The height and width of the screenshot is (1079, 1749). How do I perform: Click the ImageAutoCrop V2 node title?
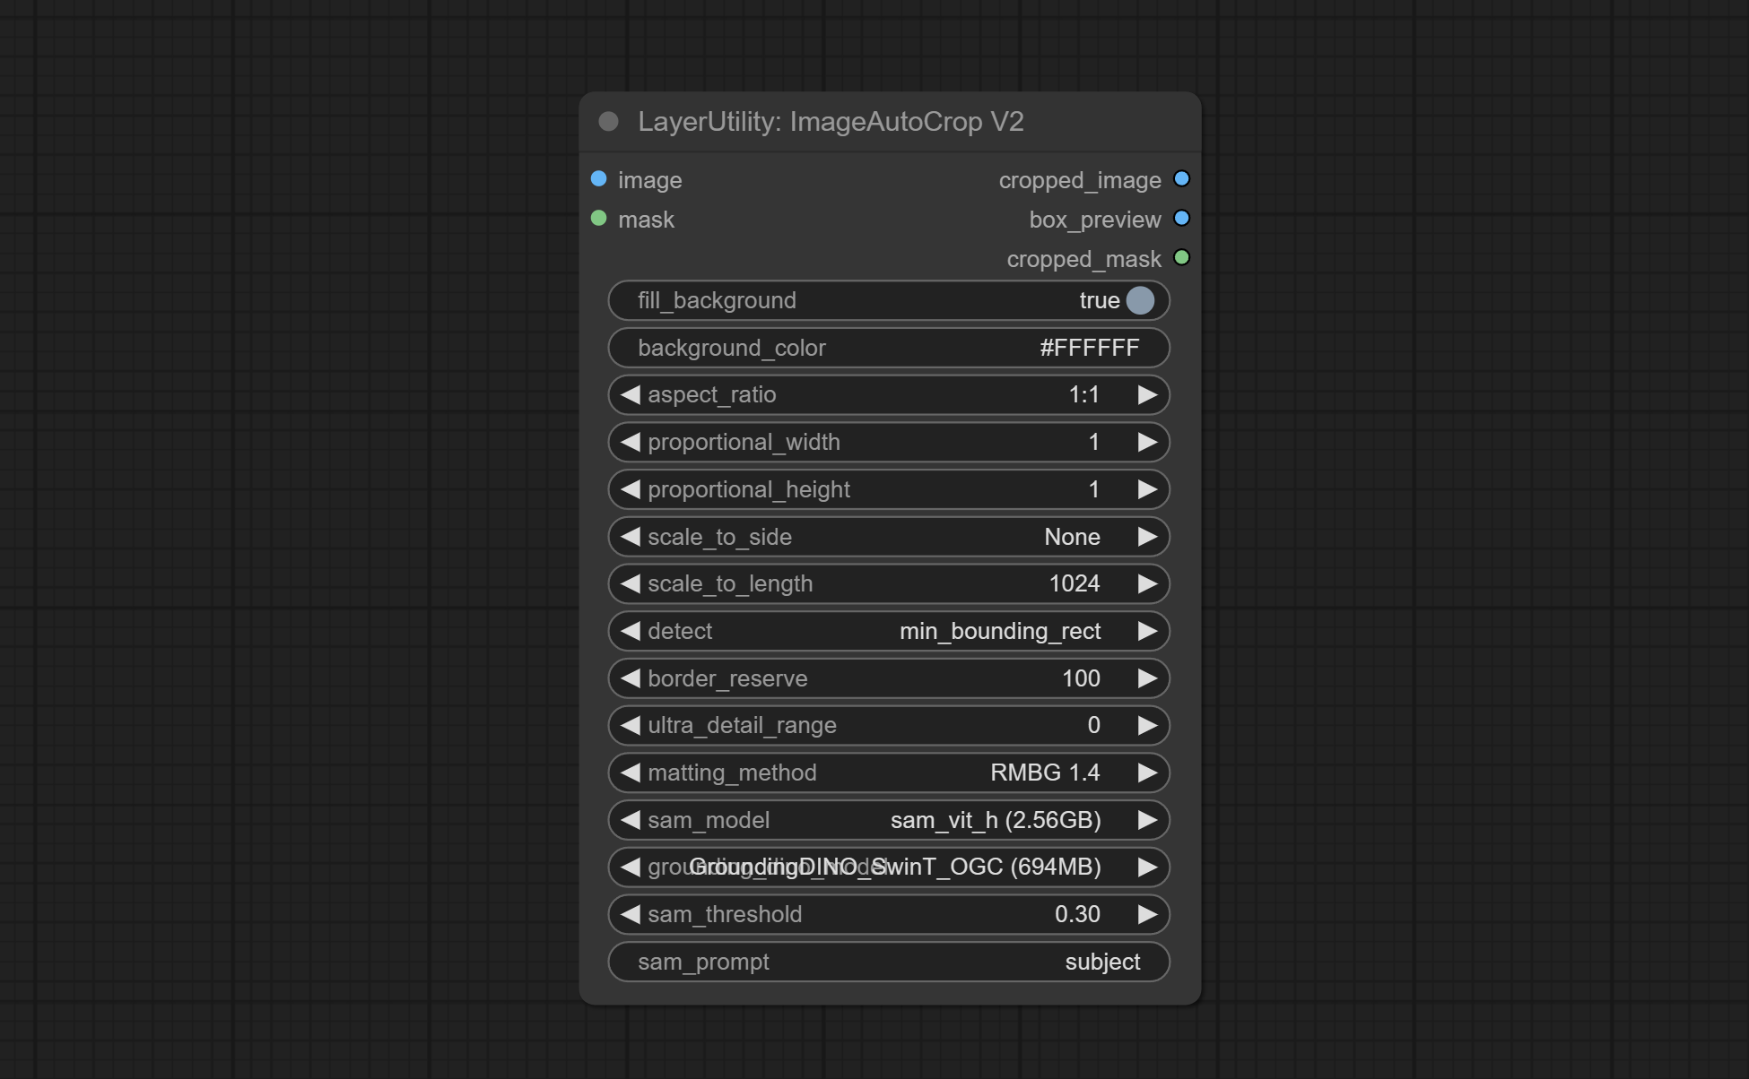point(831,122)
